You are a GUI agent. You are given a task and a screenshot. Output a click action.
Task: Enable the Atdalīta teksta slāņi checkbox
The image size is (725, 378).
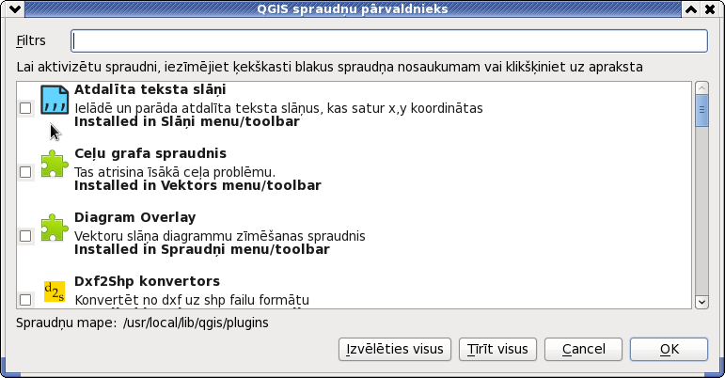pyautogui.click(x=25, y=108)
